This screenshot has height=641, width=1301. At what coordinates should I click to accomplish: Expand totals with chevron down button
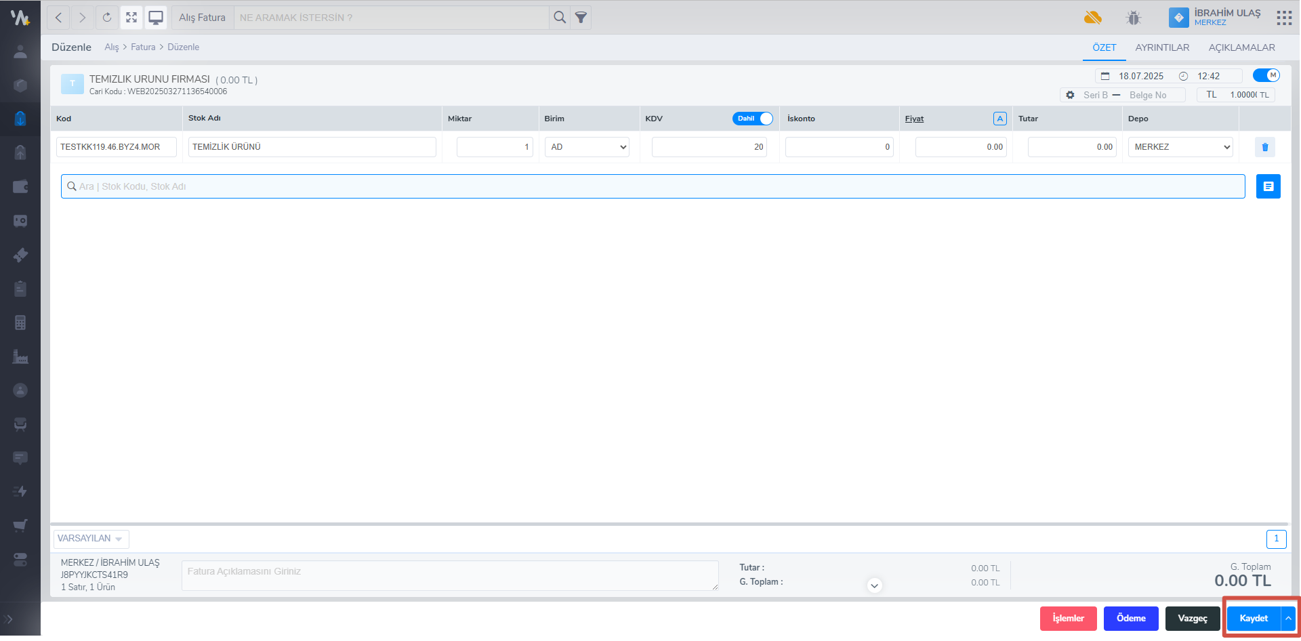pyautogui.click(x=874, y=585)
